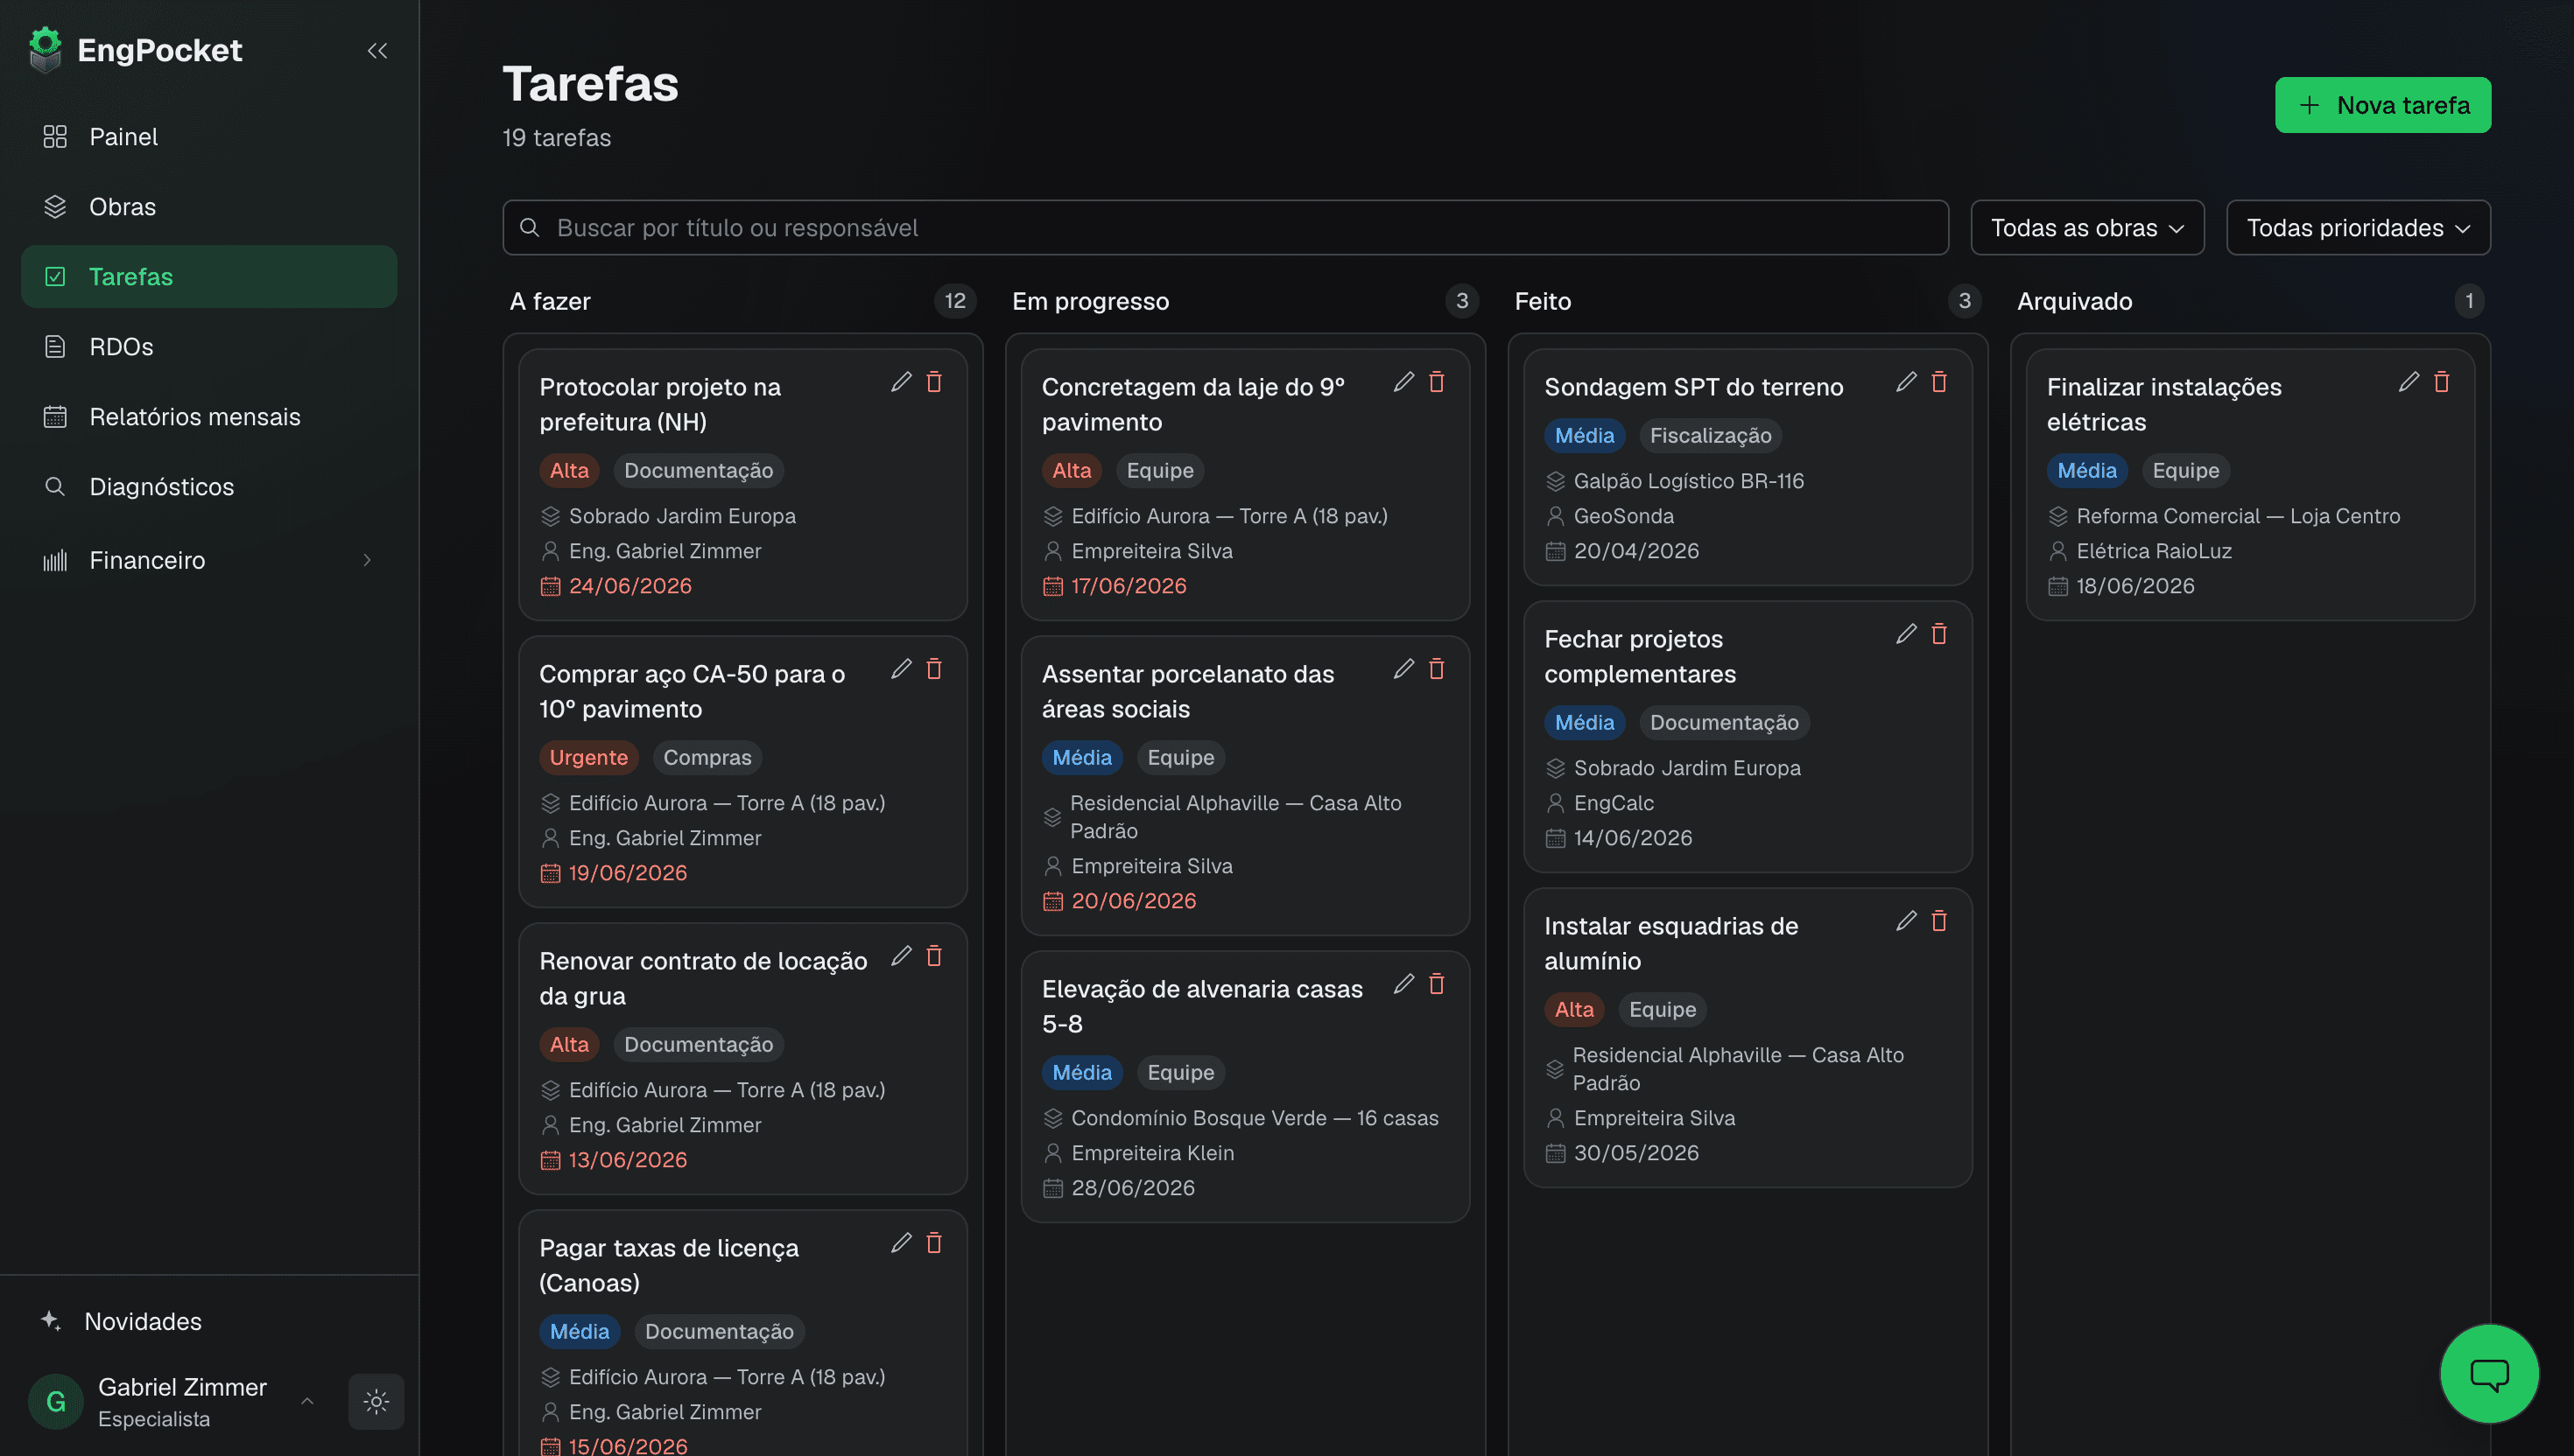Open RDOs in the sidebar
2574x1456 pixels.
[209, 347]
